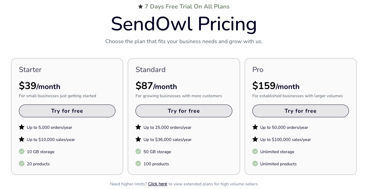This screenshot has height=189, width=369.
Task: Click the checkmark next to 'Unlimited storage'
Action: [255, 151]
